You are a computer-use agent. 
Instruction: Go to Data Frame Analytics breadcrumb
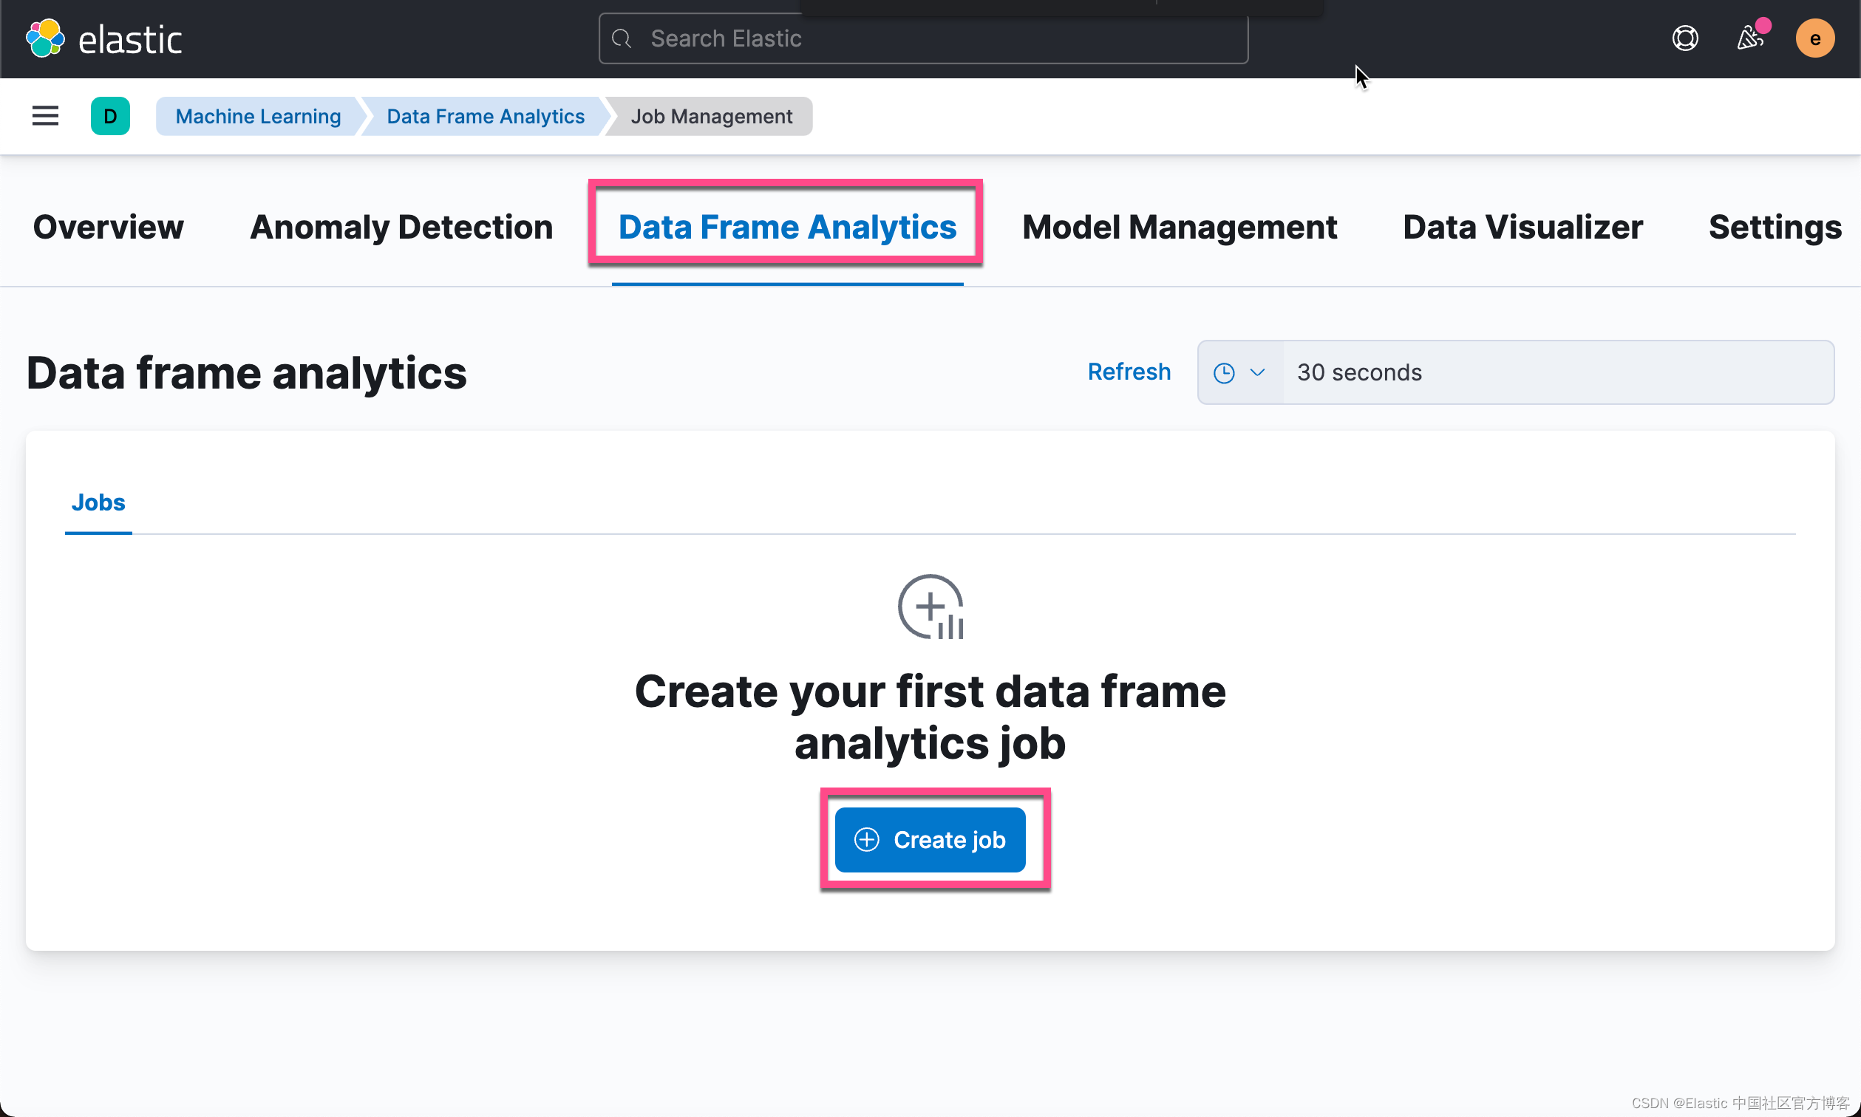485,116
